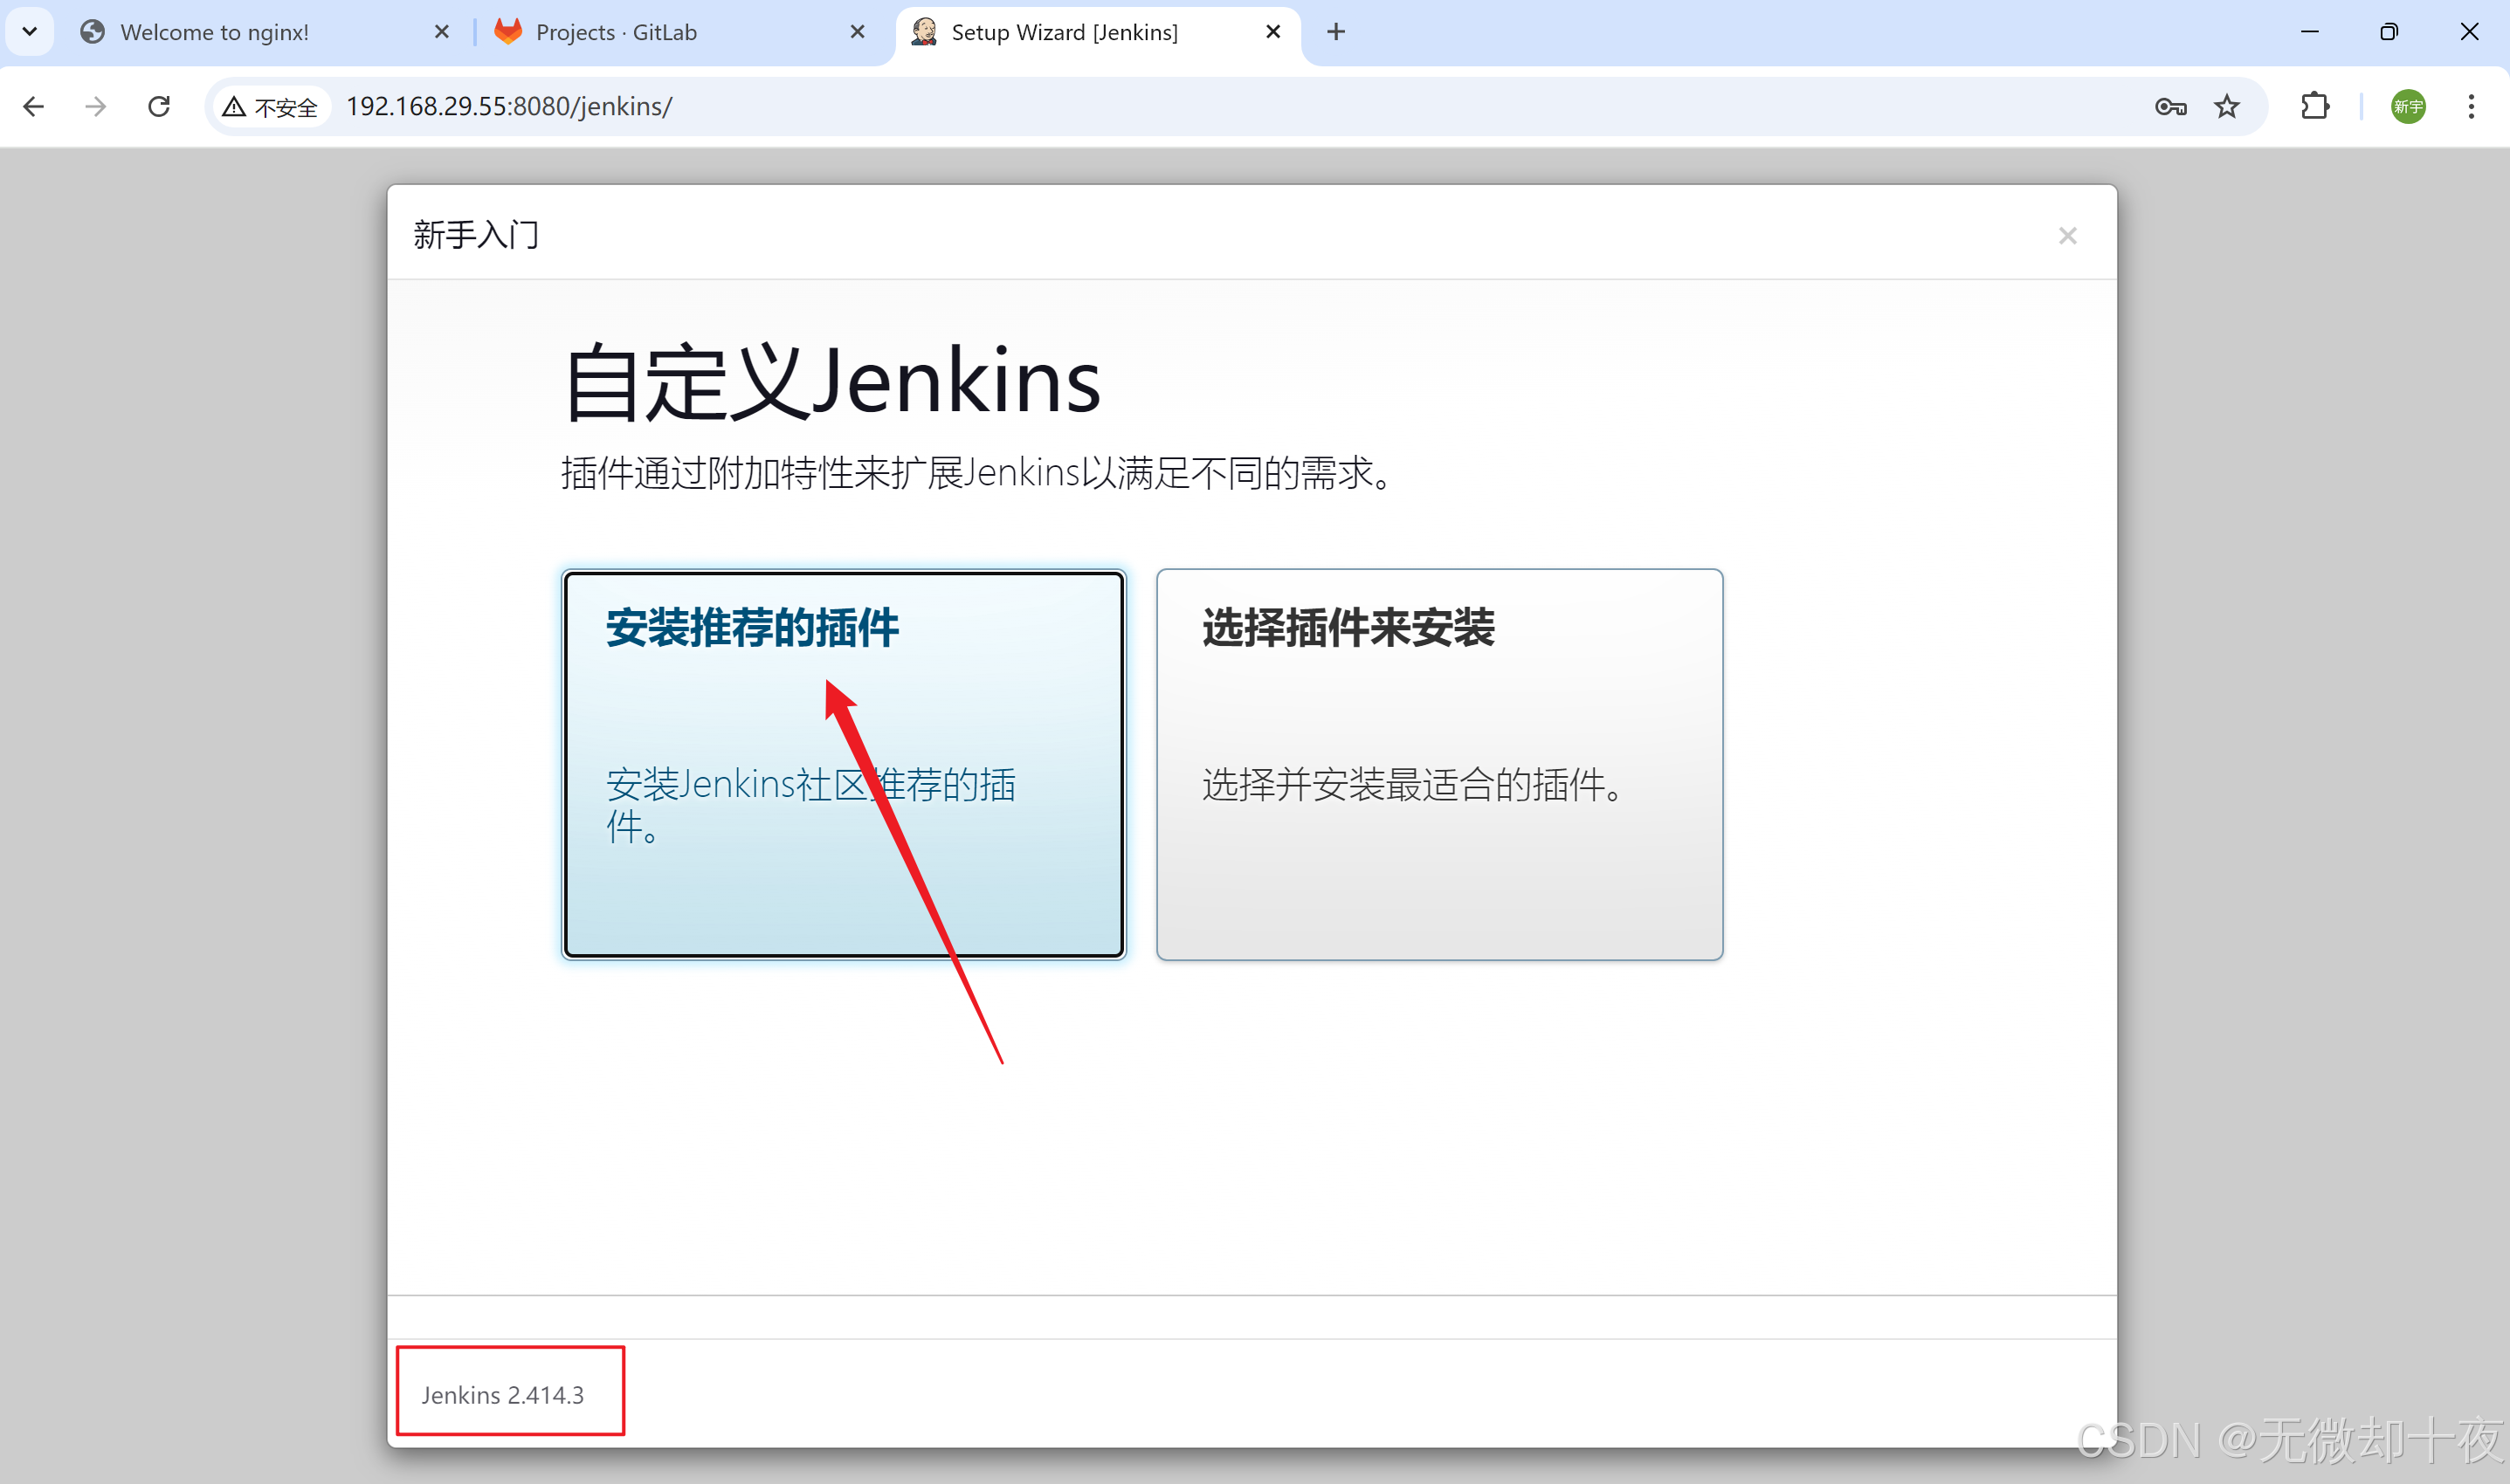The image size is (2510, 1484).
Task: Open the green user profile avatar
Action: click(x=2407, y=106)
